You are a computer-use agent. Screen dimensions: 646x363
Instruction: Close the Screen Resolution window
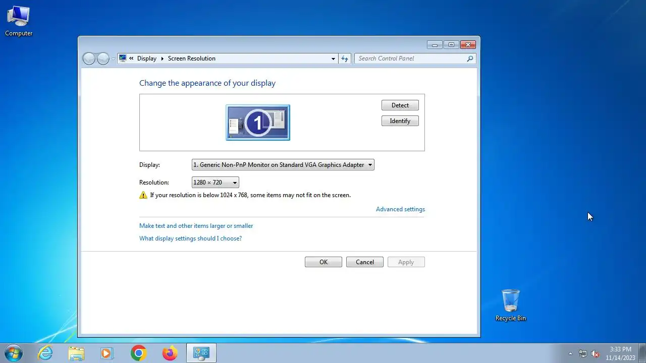click(x=468, y=45)
